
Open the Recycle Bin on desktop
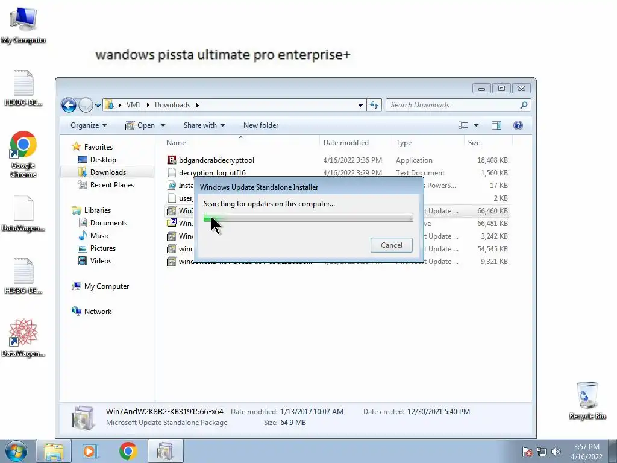587,400
